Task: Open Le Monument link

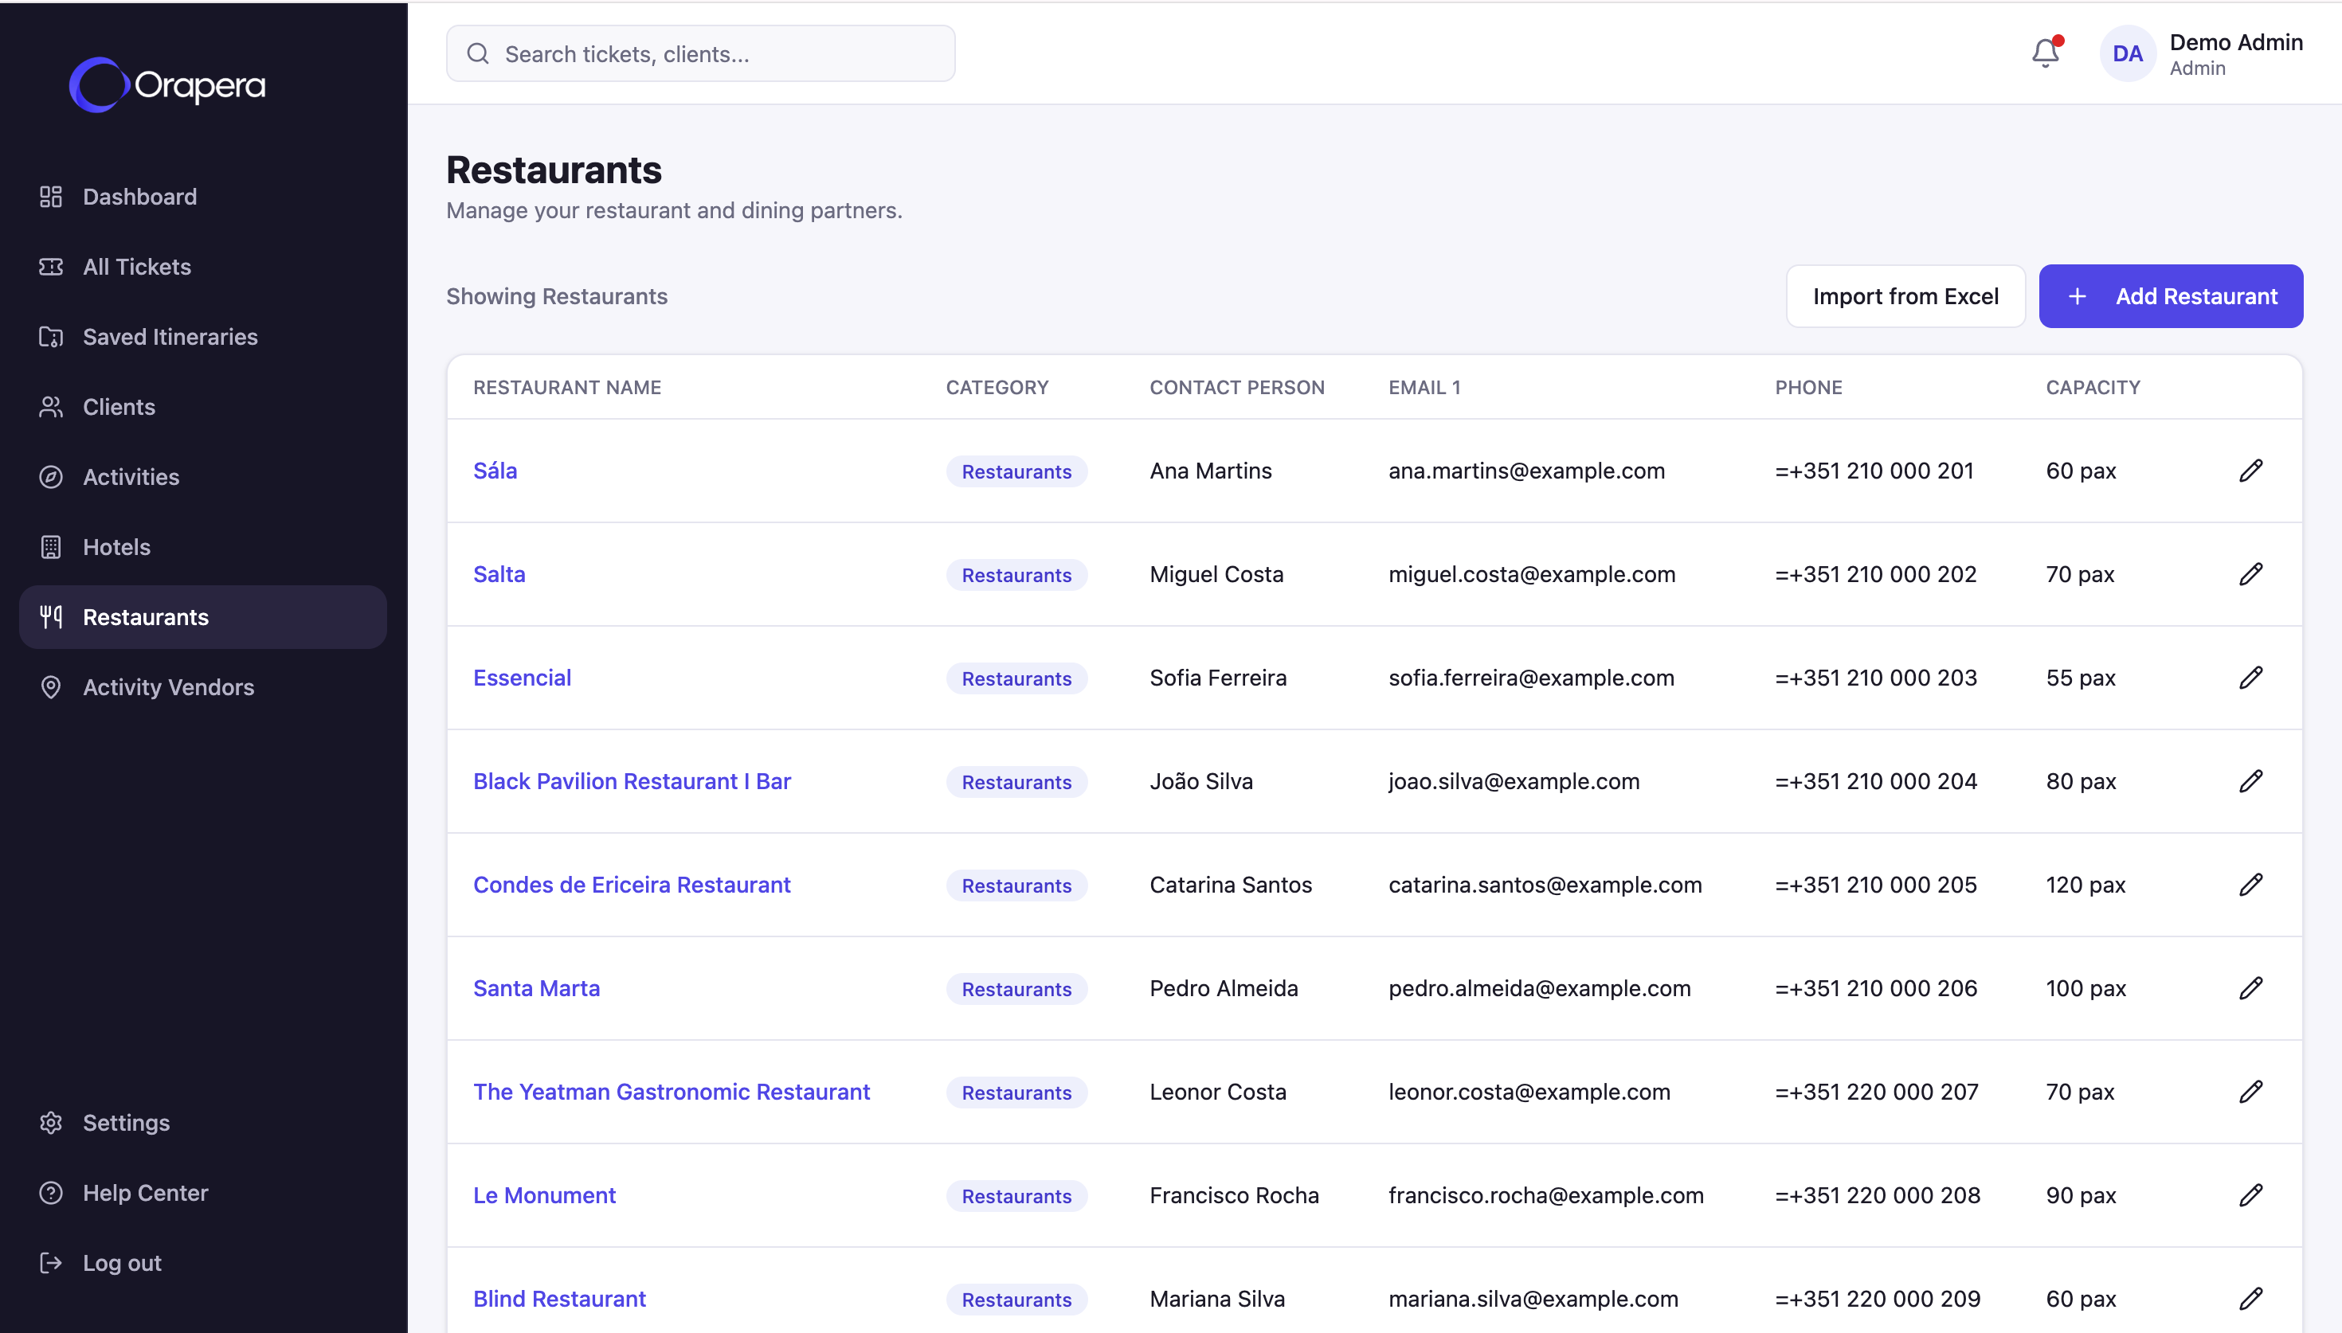Action: click(544, 1194)
